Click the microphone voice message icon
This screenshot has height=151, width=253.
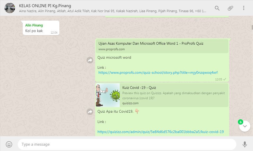[245, 144]
